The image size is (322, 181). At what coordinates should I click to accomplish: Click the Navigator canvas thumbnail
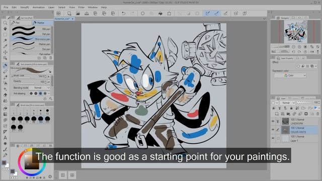pos(296,32)
